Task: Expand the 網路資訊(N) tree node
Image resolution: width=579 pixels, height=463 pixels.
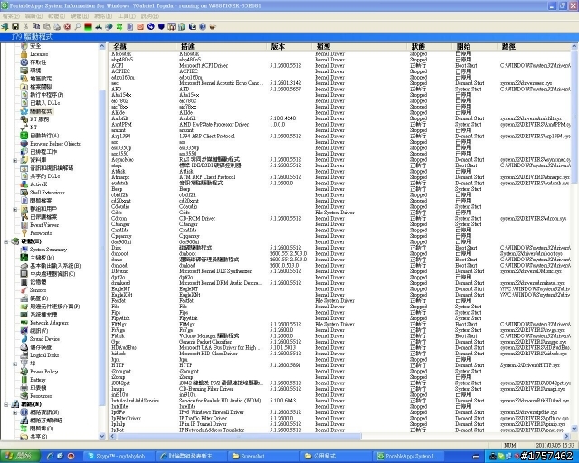Action: (x=15, y=412)
